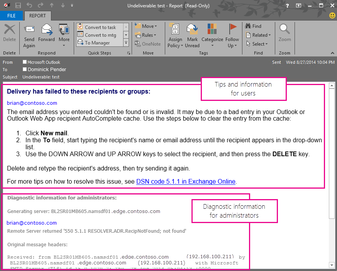Open the Assign Policy icon

point(175,29)
